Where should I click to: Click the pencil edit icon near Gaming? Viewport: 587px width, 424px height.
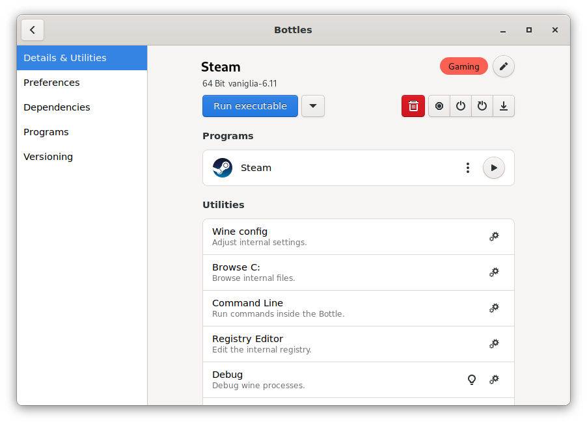[504, 66]
